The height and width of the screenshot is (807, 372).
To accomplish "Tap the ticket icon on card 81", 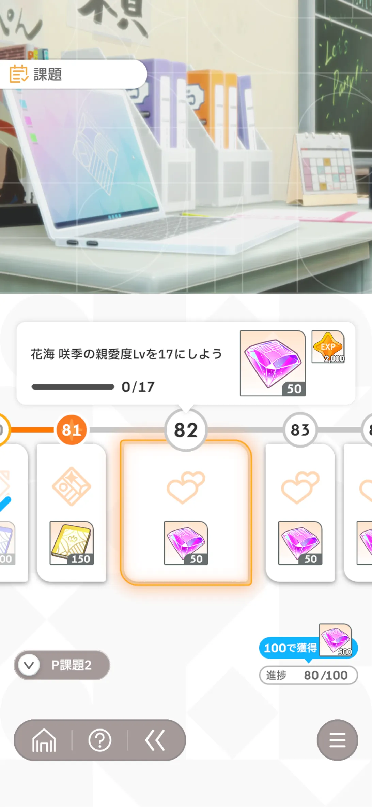I will point(72,486).
